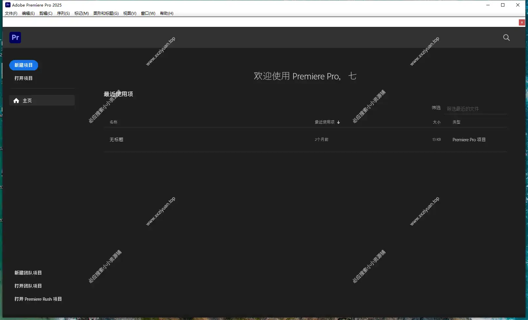Open search with the magnifier icon

tap(506, 38)
